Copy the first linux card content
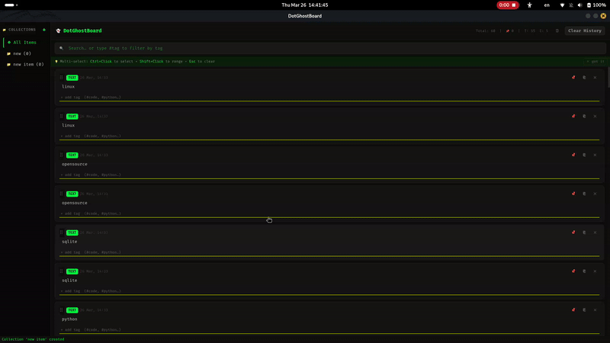Image resolution: width=610 pixels, height=343 pixels. pyautogui.click(x=584, y=78)
